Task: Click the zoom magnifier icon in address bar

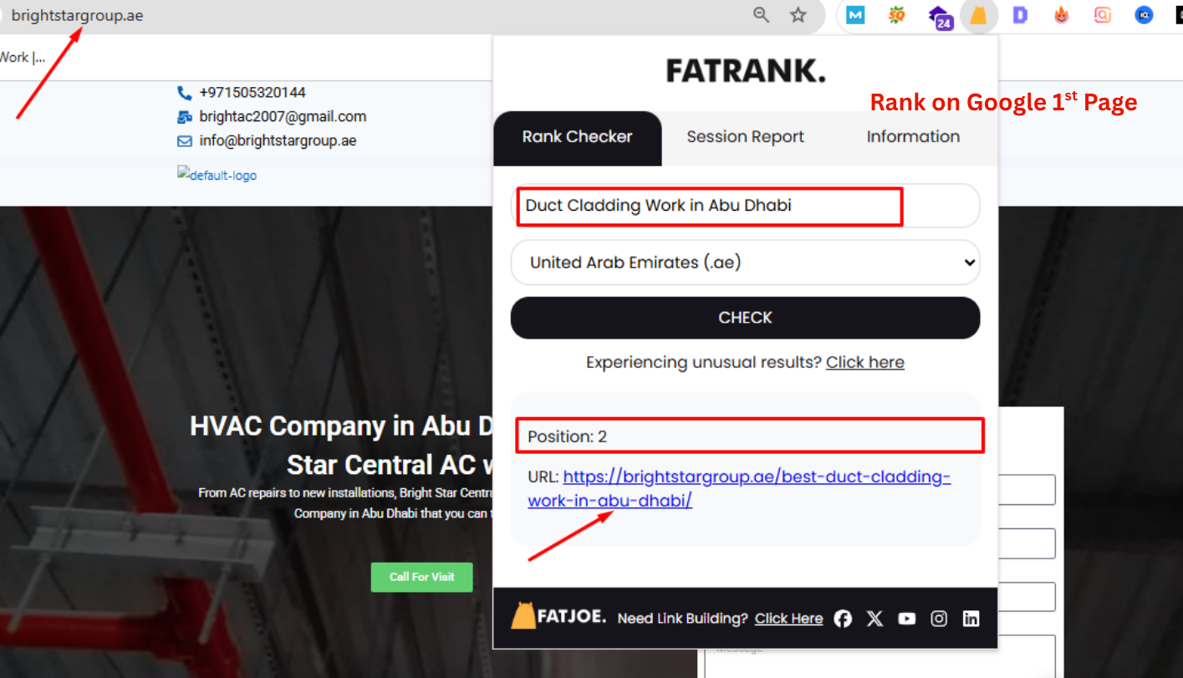Action: point(761,15)
